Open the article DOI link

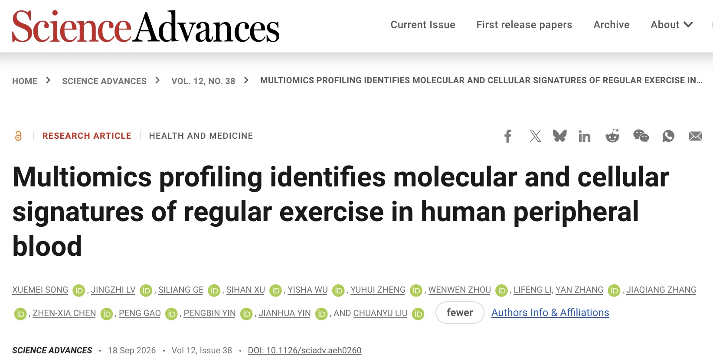click(304, 350)
